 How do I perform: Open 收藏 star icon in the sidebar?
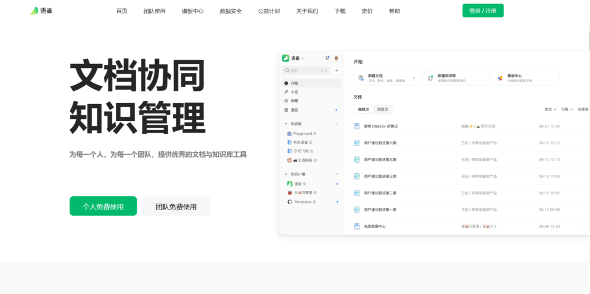286,101
